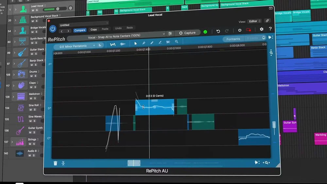Image resolution: width=327 pixels, height=184 pixels.
Task: Toggle the RePitch plugin power button
Action: tap(53, 29)
